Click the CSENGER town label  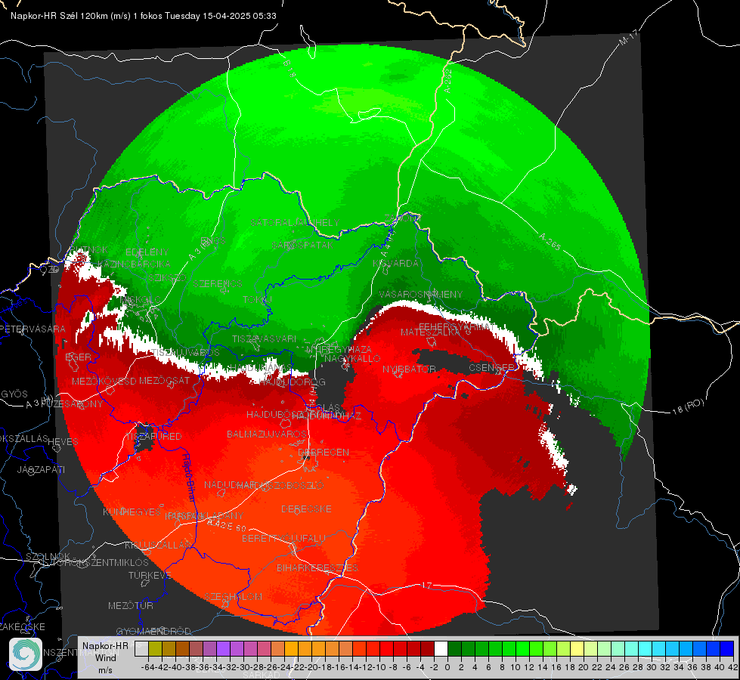491,368
